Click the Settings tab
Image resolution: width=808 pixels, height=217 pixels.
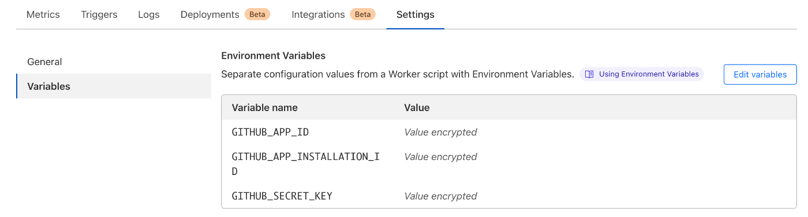pyautogui.click(x=416, y=14)
